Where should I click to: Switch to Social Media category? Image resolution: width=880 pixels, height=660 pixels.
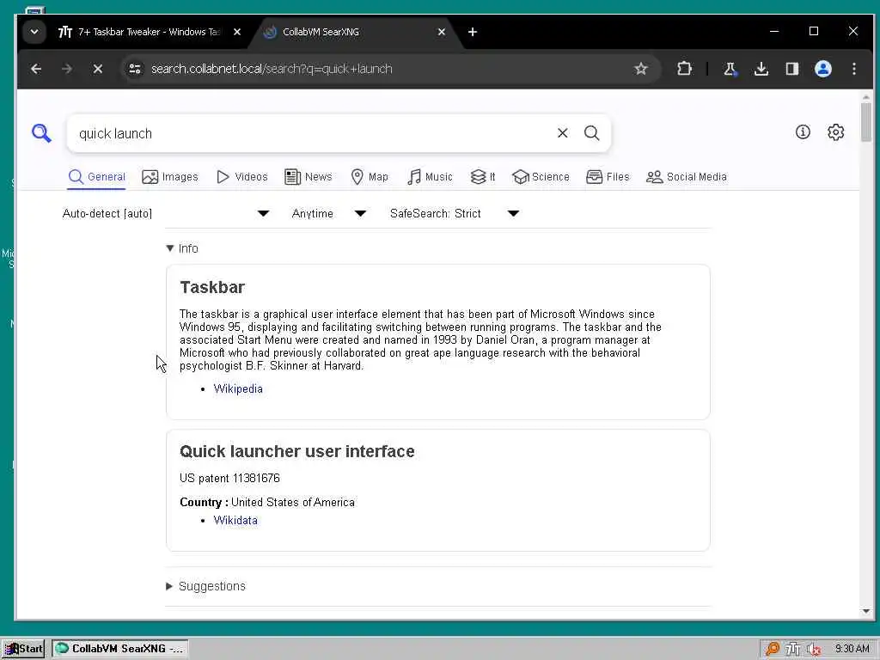pyautogui.click(x=687, y=177)
